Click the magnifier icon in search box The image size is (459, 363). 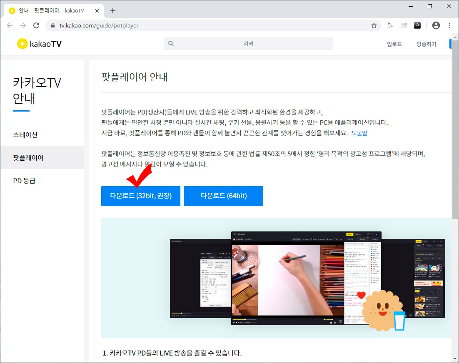(171, 44)
